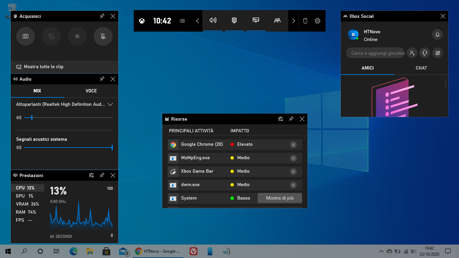Collapse widgets with the left chevron

(197, 20)
